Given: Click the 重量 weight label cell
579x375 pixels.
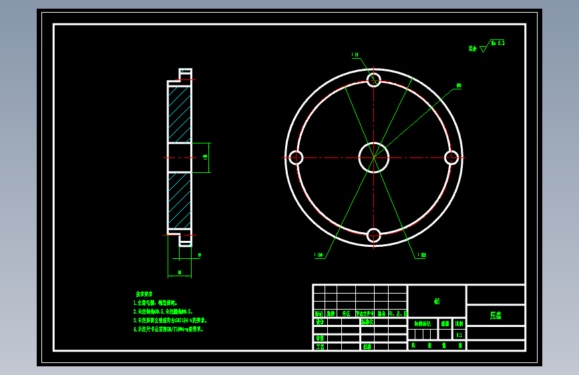Looking at the screenshot, I should pyautogui.click(x=445, y=324).
